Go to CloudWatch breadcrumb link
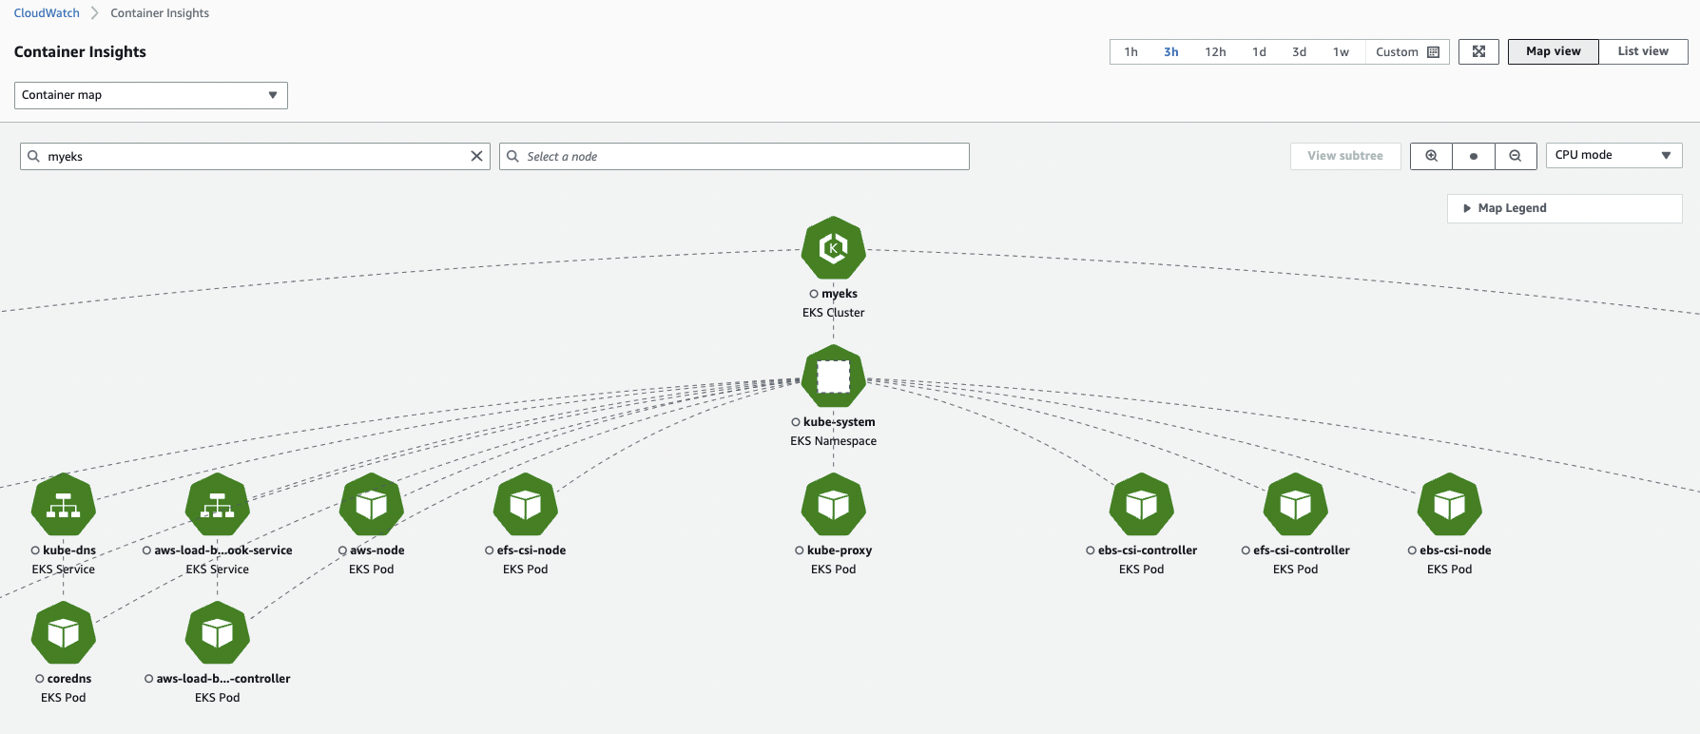 point(47,13)
